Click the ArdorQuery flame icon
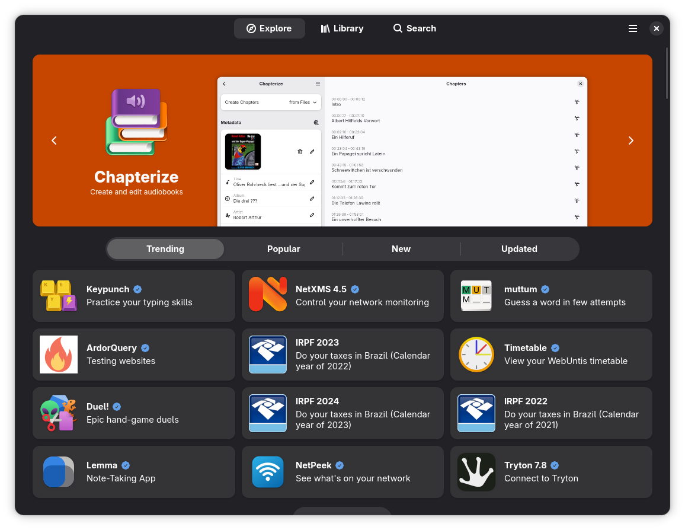 59,355
